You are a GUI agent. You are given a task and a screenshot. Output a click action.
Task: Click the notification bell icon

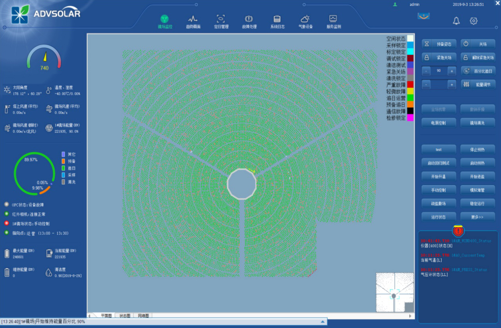click(456, 21)
